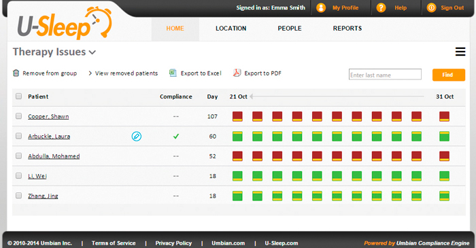Click day value 52 for Abdulla, Mohamed
The height and width of the screenshot is (248, 476).
coord(212,156)
